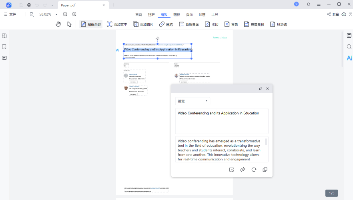Viewport: 353px width, 200px height.
Task: Click the 添加文本 button
Action: (116, 24)
